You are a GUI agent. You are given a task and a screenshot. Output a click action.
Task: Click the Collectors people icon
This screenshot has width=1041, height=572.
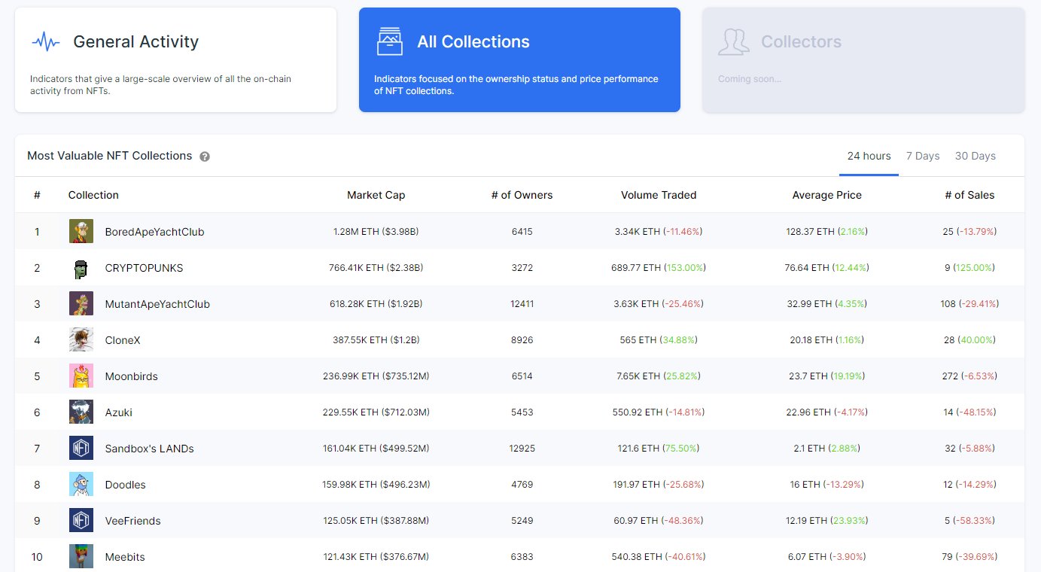point(733,41)
